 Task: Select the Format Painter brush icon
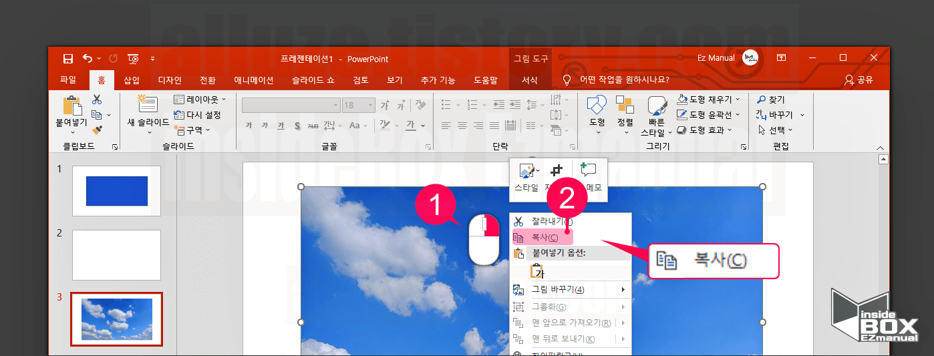(97, 130)
